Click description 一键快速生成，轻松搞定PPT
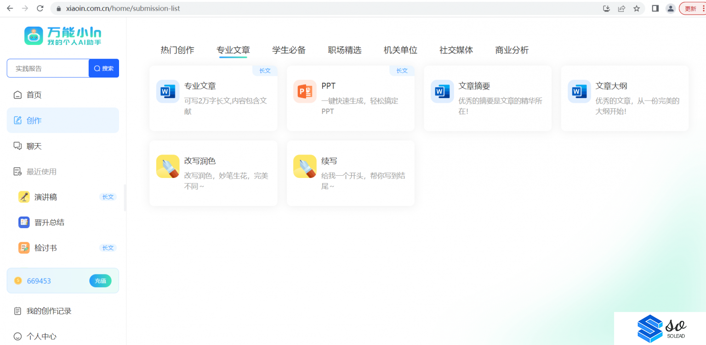The height and width of the screenshot is (345, 706). coord(360,106)
